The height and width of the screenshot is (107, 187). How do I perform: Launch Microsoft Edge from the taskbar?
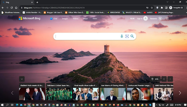pyautogui.click(x=17, y=105)
